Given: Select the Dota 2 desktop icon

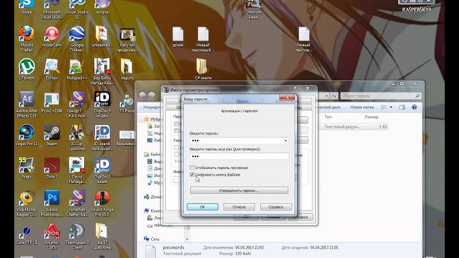Looking at the screenshot, I should pos(52,168).
